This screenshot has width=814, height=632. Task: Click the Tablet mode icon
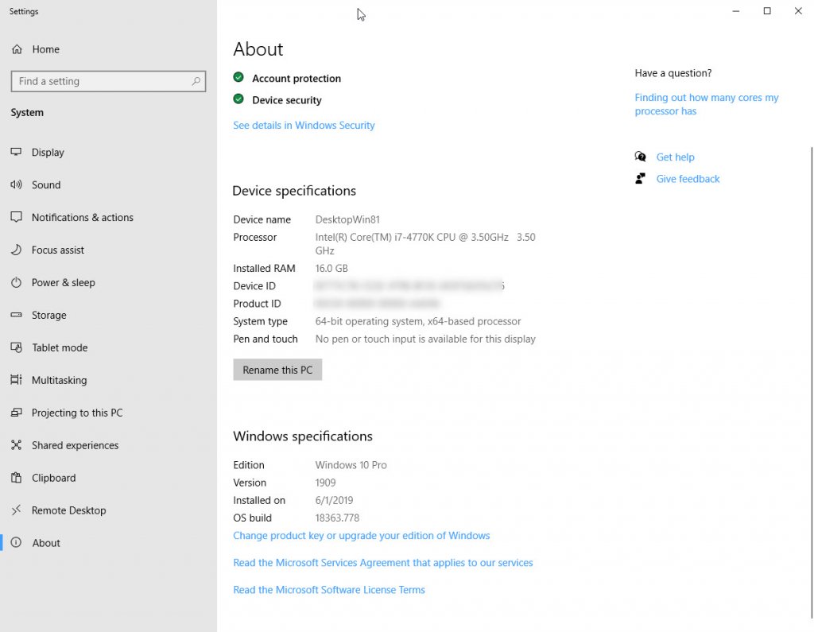[16, 347]
